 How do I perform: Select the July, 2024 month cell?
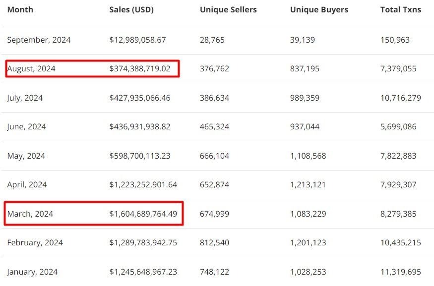25,98
